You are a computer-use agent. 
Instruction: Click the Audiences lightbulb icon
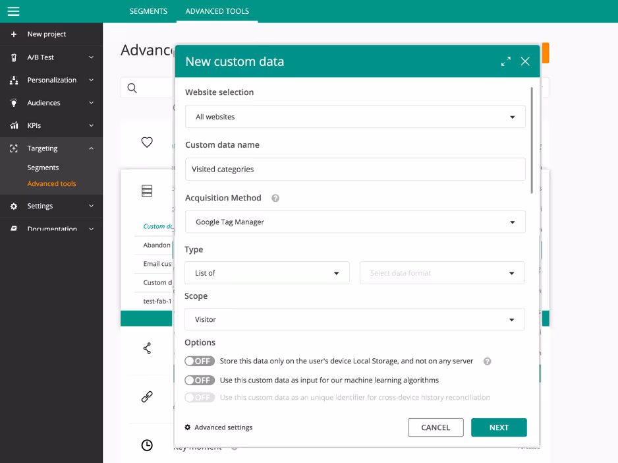[14, 103]
